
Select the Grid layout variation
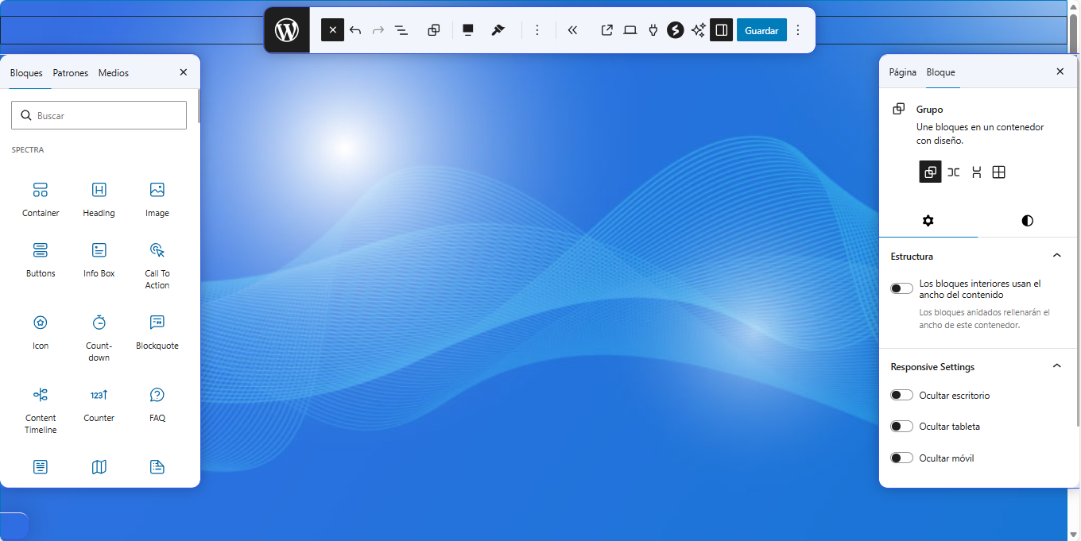click(x=999, y=172)
